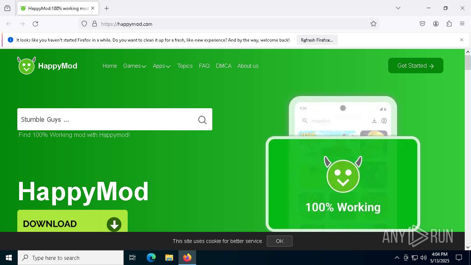Click the HappyMod logo icon
The height and width of the screenshot is (265, 471).
(26, 66)
